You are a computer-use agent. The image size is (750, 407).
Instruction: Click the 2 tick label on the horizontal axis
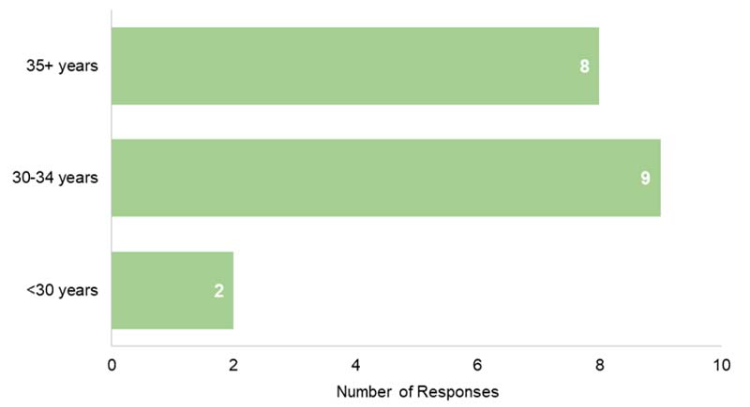pos(233,363)
